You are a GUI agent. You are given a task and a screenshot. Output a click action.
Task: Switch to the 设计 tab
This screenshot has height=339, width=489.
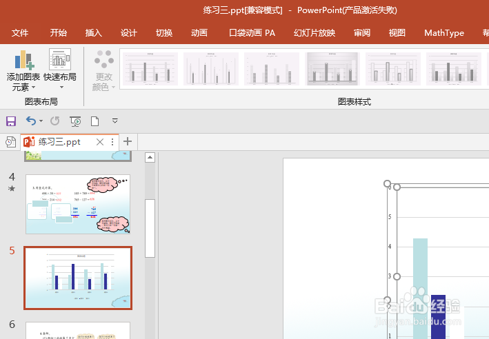(129, 32)
